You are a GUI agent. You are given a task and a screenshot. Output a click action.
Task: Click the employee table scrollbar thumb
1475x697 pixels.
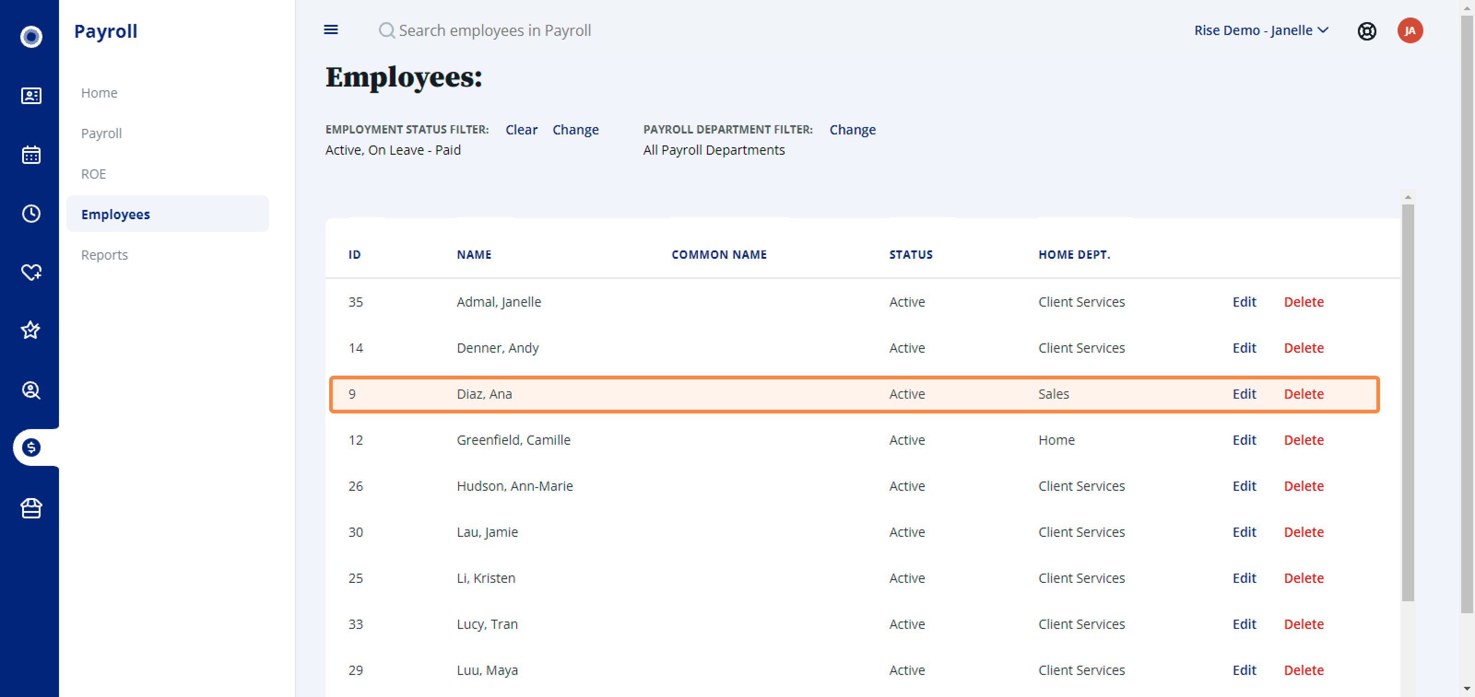(1408, 403)
